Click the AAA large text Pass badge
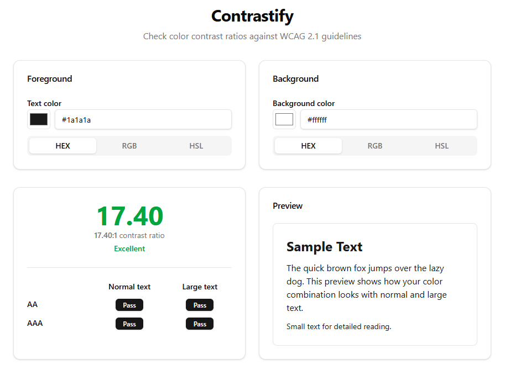 tap(200, 324)
